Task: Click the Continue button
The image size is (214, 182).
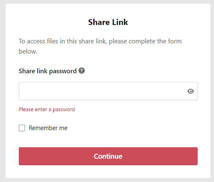Action: [108, 156]
